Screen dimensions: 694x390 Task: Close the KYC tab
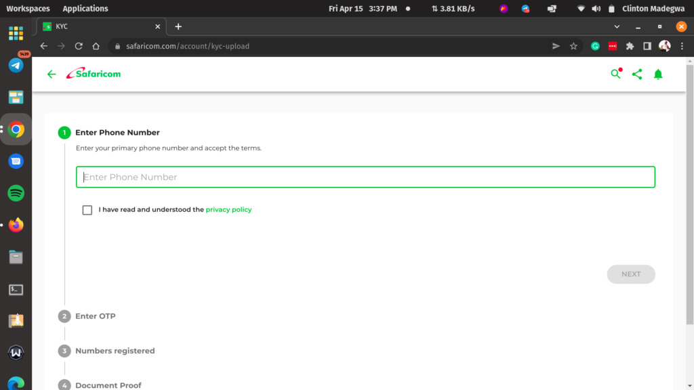tap(157, 26)
